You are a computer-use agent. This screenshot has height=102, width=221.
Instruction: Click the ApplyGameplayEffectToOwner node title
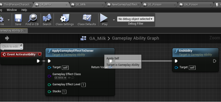coord(73,50)
